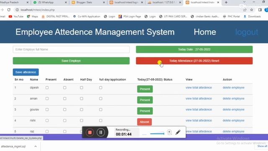The height and width of the screenshot is (151, 268).
Task: Open the recorder pencil annotation tool
Action: pyautogui.click(x=178, y=132)
